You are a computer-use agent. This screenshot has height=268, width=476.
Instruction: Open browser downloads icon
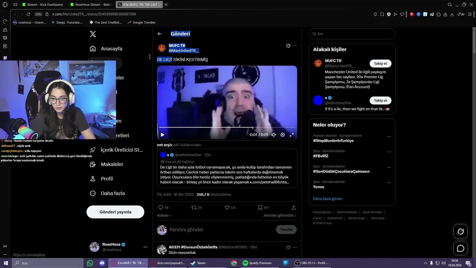pyautogui.click(x=452, y=14)
